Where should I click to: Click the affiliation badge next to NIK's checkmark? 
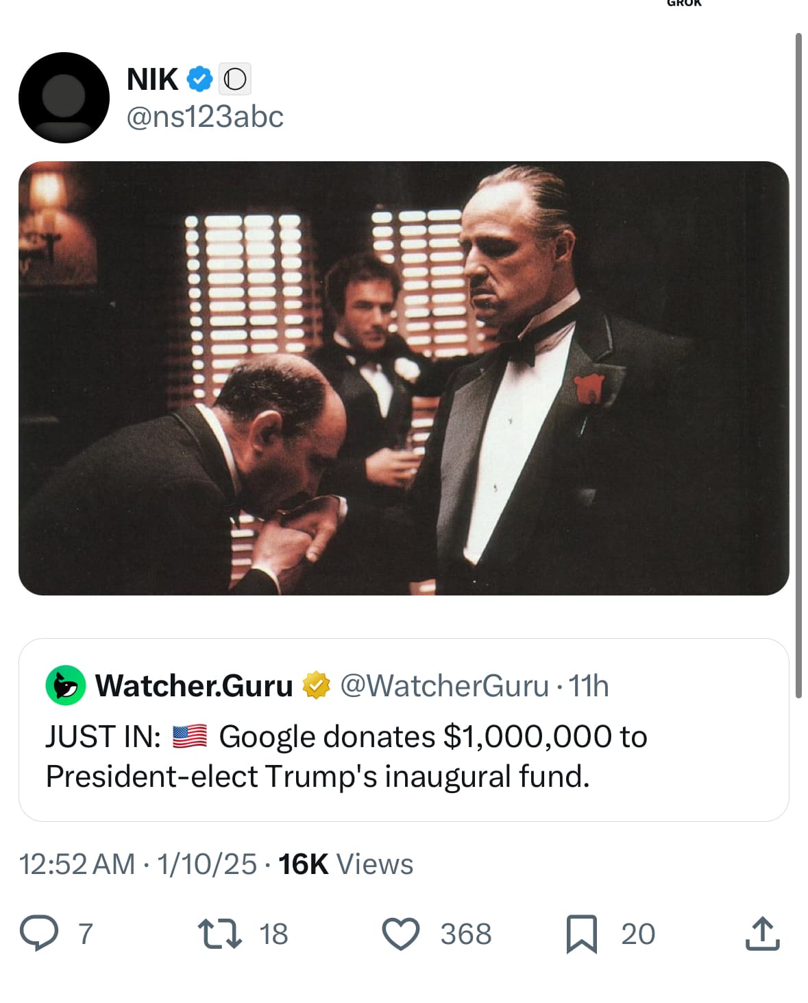[x=235, y=78]
